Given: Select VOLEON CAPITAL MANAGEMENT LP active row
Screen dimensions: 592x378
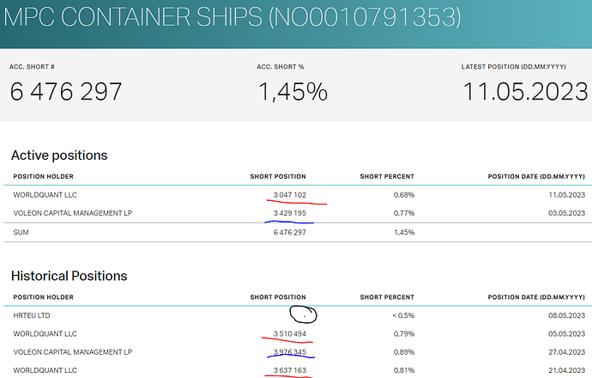Looking at the screenshot, I should pos(298,213).
